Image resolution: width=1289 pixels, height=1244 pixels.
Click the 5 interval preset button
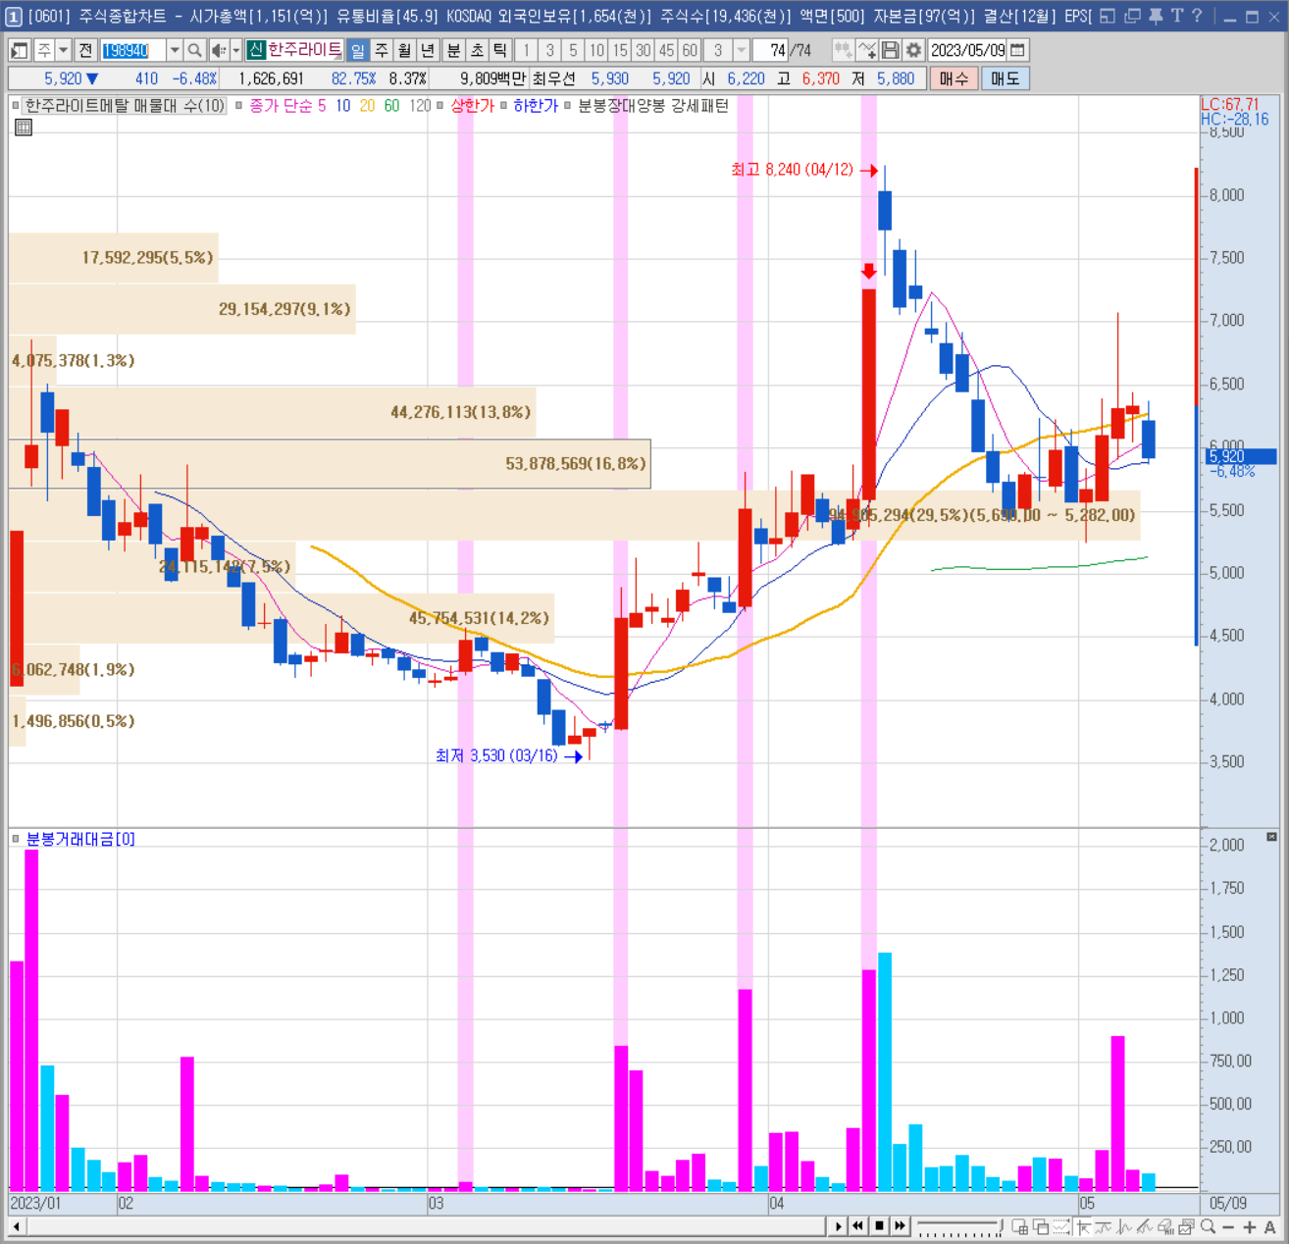[x=573, y=50]
